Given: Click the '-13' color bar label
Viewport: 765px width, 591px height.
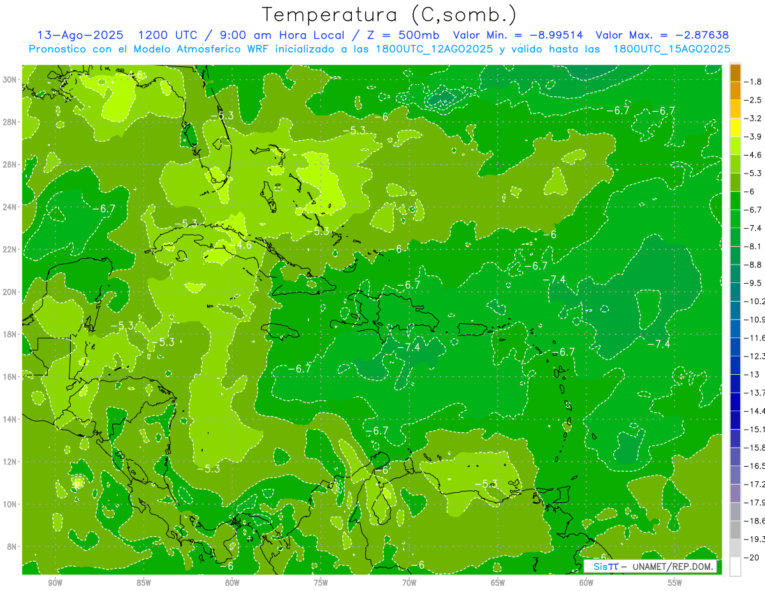Looking at the screenshot, I should click(752, 374).
